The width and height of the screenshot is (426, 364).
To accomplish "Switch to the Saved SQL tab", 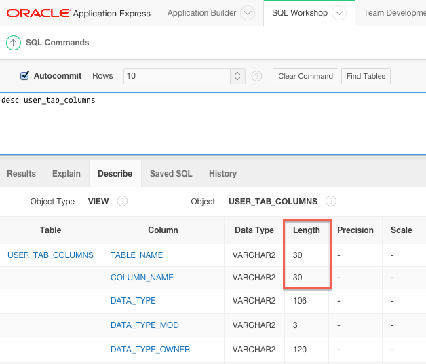I will (x=171, y=174).
